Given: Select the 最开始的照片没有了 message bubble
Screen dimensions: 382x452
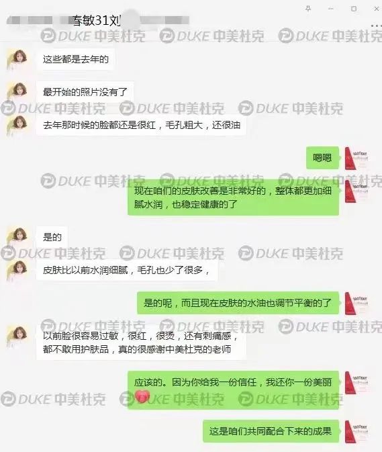Looking at the screenshot, I should (85, 92).
